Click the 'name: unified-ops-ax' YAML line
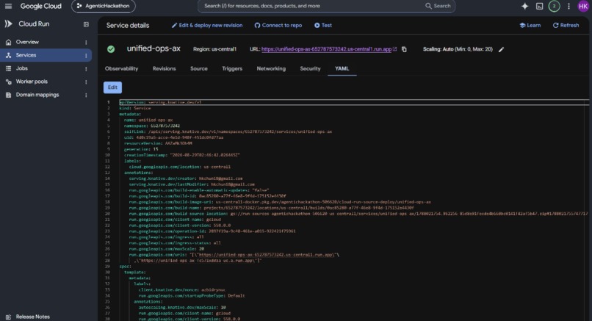 pyautogui.click(x=148, y=120)
